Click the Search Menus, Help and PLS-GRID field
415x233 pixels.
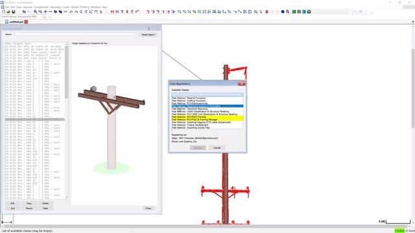point(21,17)
